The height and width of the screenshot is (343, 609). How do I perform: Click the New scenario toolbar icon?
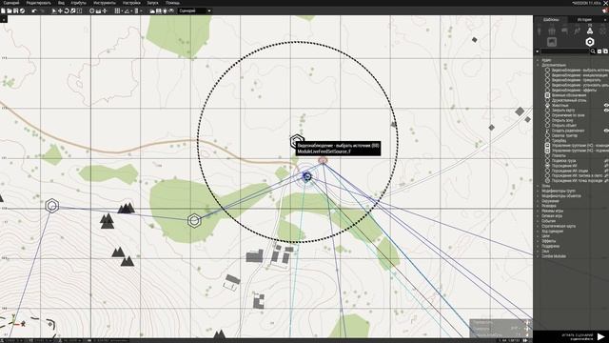(3, 10)
